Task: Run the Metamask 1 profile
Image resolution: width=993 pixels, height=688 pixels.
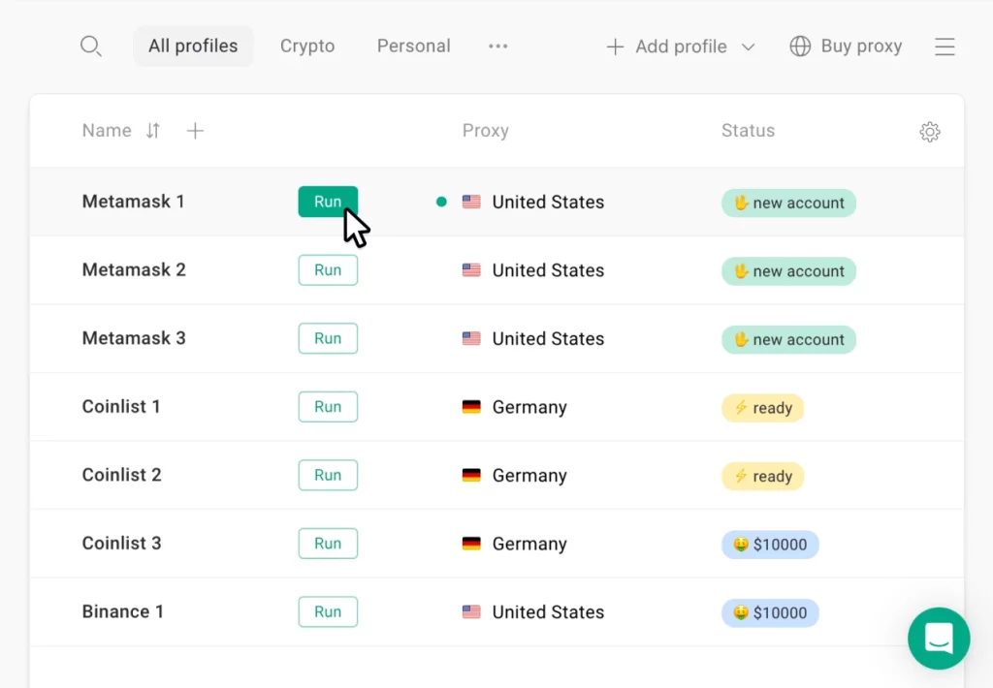Action: [x=328, y=202]
